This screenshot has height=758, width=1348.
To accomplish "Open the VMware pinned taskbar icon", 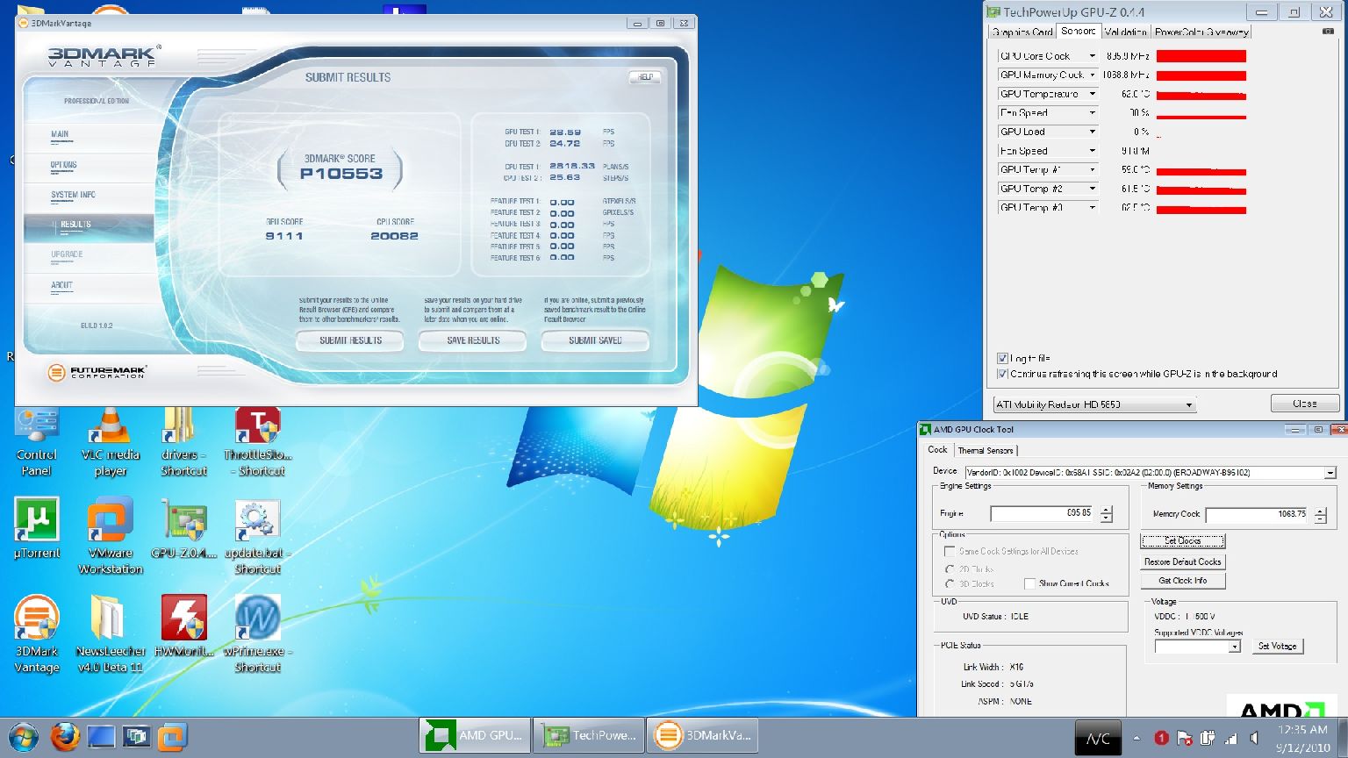I will (172, 737).
